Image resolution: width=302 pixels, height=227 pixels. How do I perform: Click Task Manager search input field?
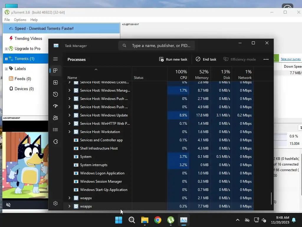(x=156, y=46)
